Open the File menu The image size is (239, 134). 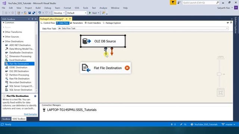(3, 8)
